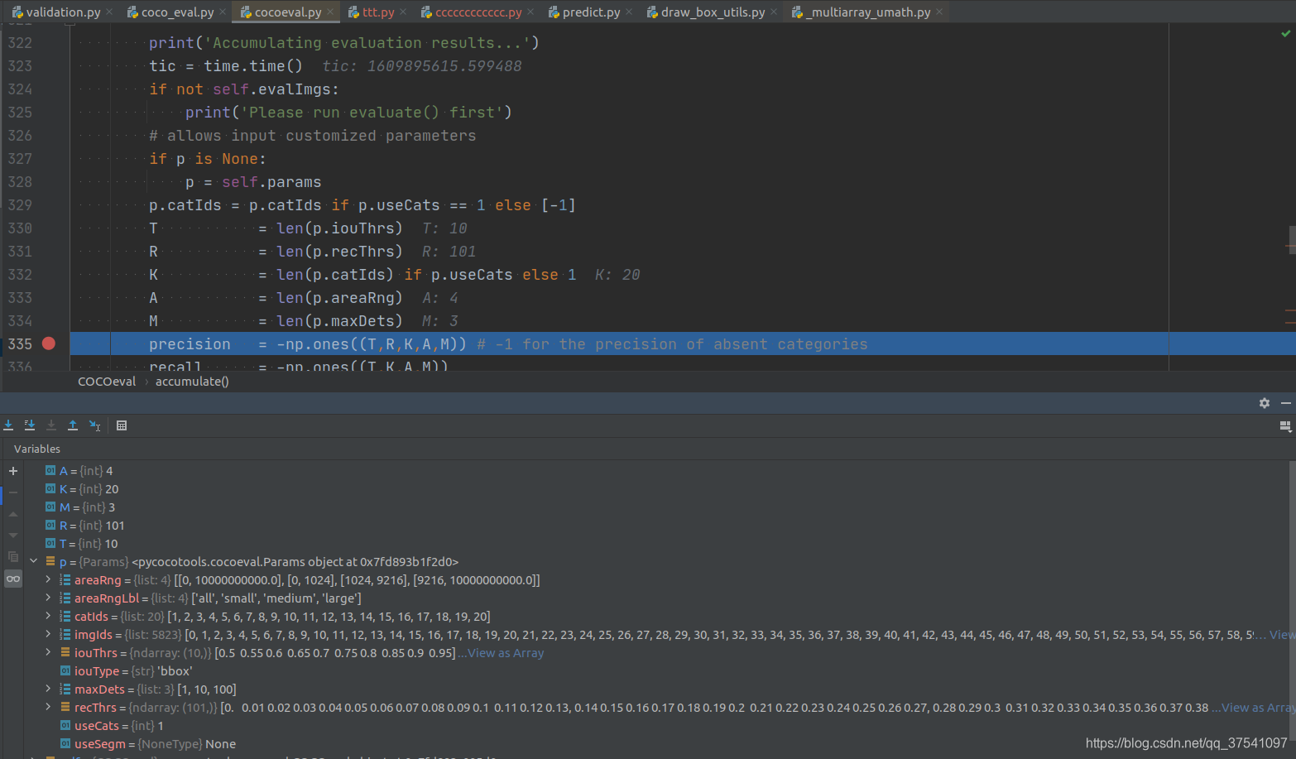The image size is (1296, 759).
Task: Close the coco_eval.py tab
Action: [223, 12]
